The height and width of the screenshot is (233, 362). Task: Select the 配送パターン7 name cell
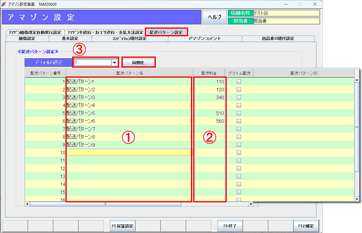point(129,129)
